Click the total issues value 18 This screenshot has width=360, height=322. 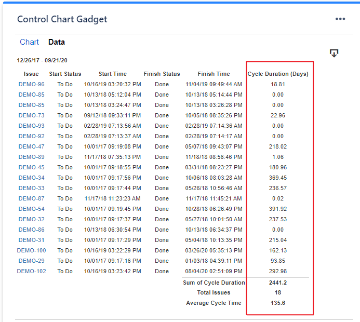(x=278, y=292)
